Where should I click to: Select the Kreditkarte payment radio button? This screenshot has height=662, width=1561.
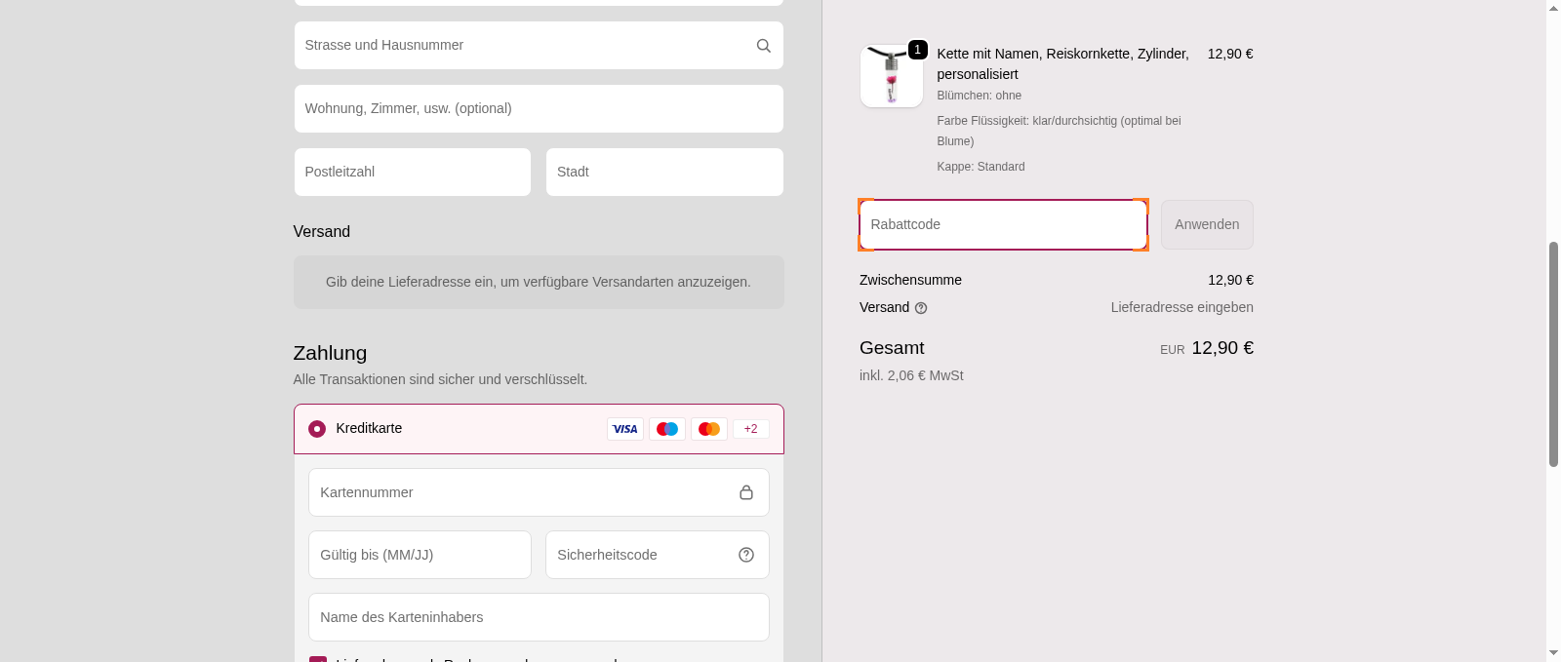click(x=317, y=429)
